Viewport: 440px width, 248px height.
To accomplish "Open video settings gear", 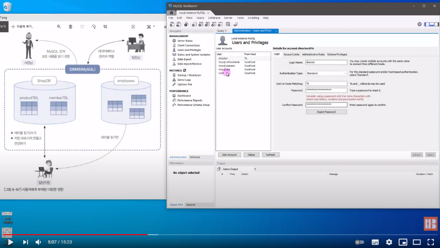I will pyautogui.click(x=389, y=242).
